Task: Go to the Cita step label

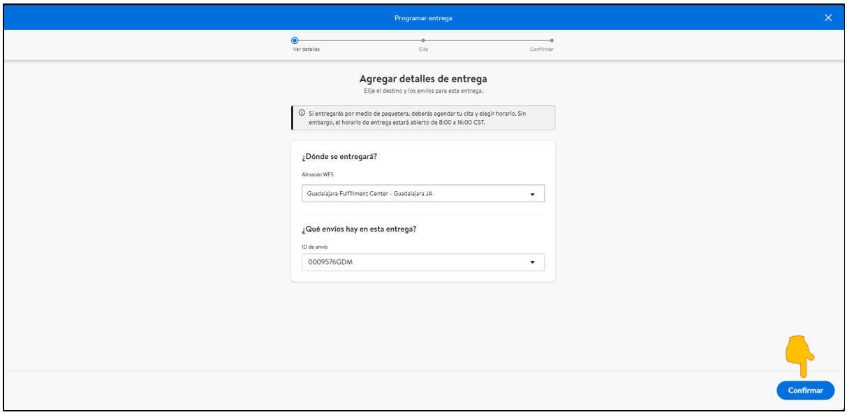Action: (423, 50)
